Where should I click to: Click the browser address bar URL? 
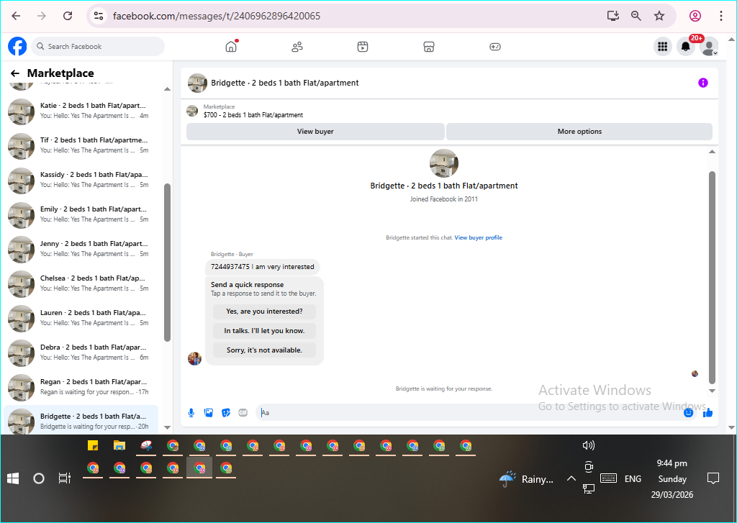[217, 16]
